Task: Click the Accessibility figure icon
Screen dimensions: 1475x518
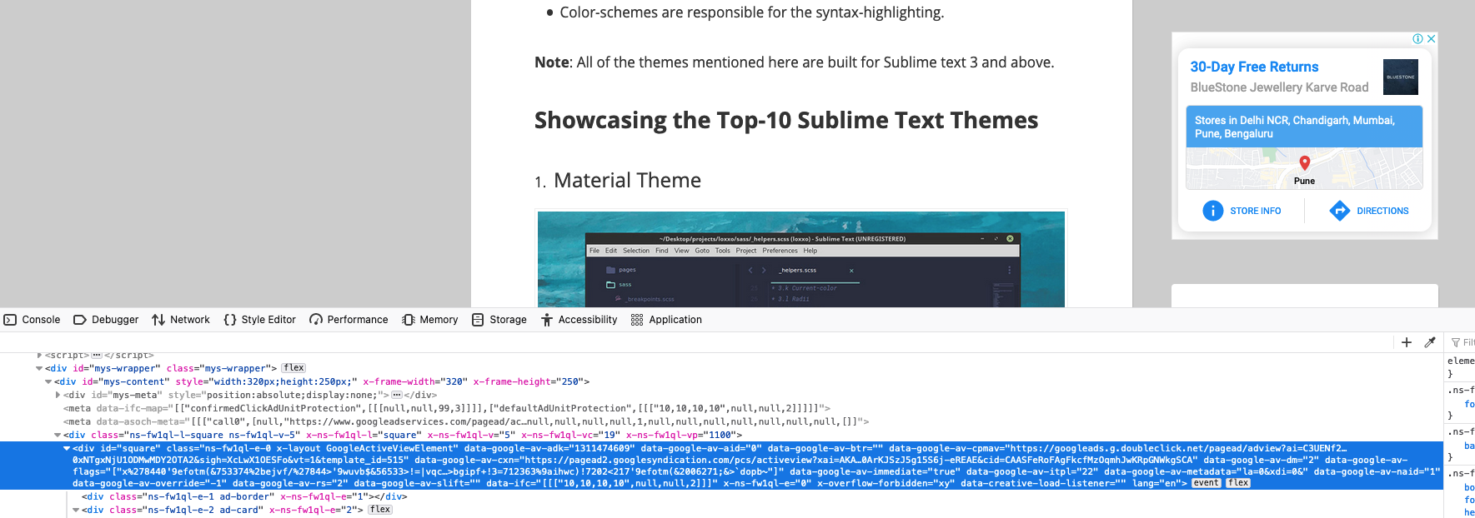Action: [x=547, y=320]
